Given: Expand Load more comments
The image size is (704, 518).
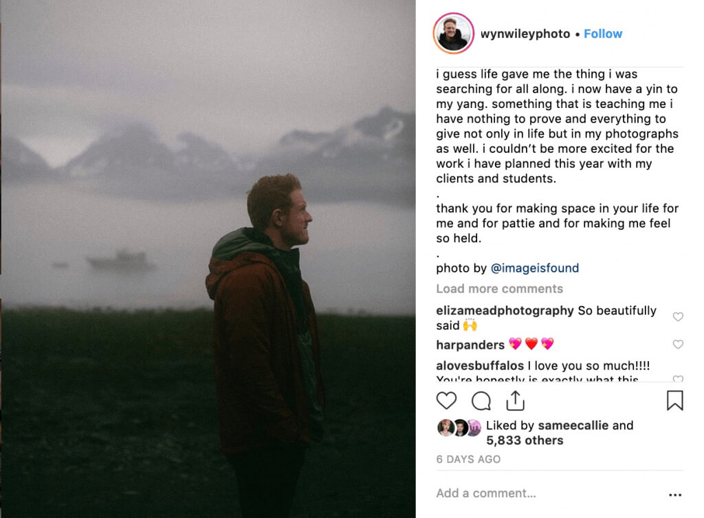Looking at the screenshot, I should (499, 289).
